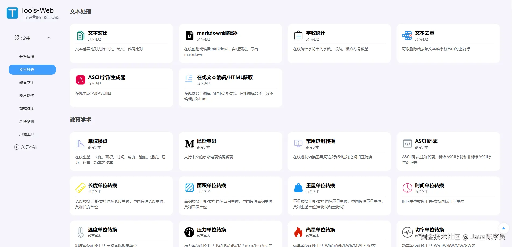Open the markdown编辑器 title link
Screen dimensions: 512x247
[x=217, y=33]
